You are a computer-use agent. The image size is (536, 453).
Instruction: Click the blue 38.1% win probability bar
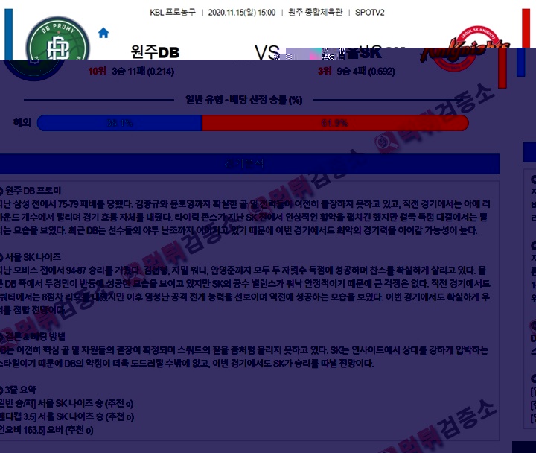click(120, 123)
